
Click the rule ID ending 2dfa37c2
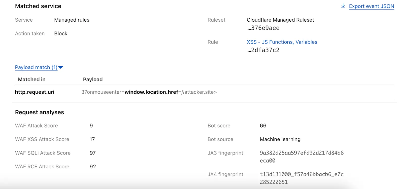pos(263,50)
